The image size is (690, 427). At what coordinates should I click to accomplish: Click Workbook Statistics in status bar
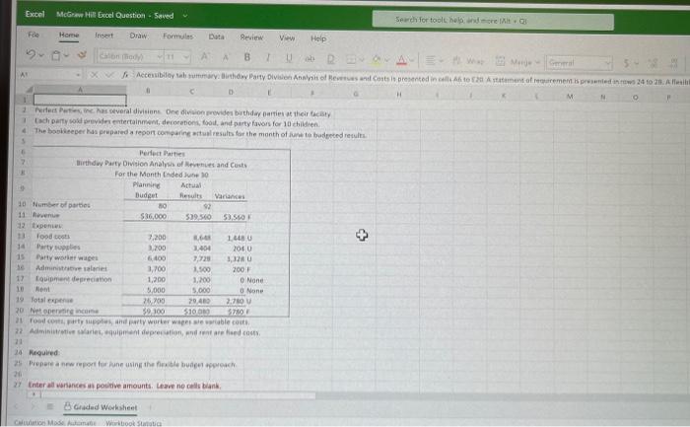[133, 423]
